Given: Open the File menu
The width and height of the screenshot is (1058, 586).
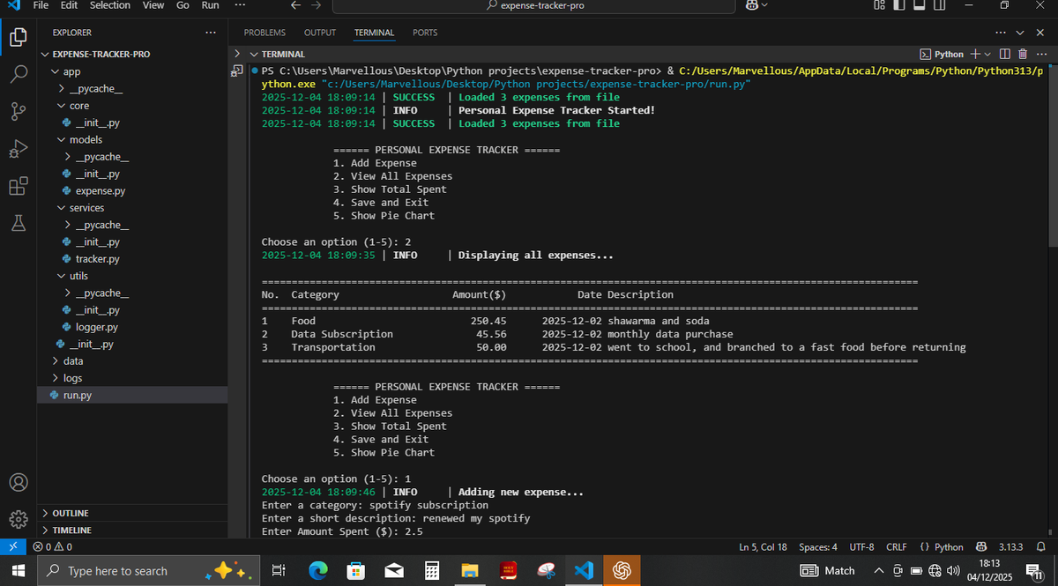Looking at the screenshot, I should pyautogui.click(x=41, y=5).
